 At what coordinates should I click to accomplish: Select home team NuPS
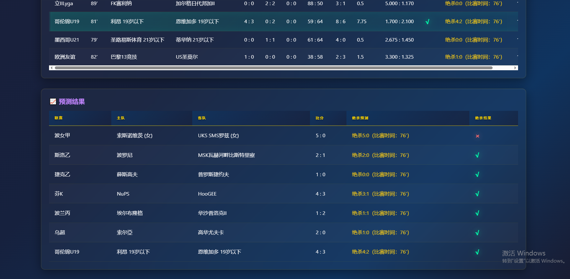click(123, 194)
